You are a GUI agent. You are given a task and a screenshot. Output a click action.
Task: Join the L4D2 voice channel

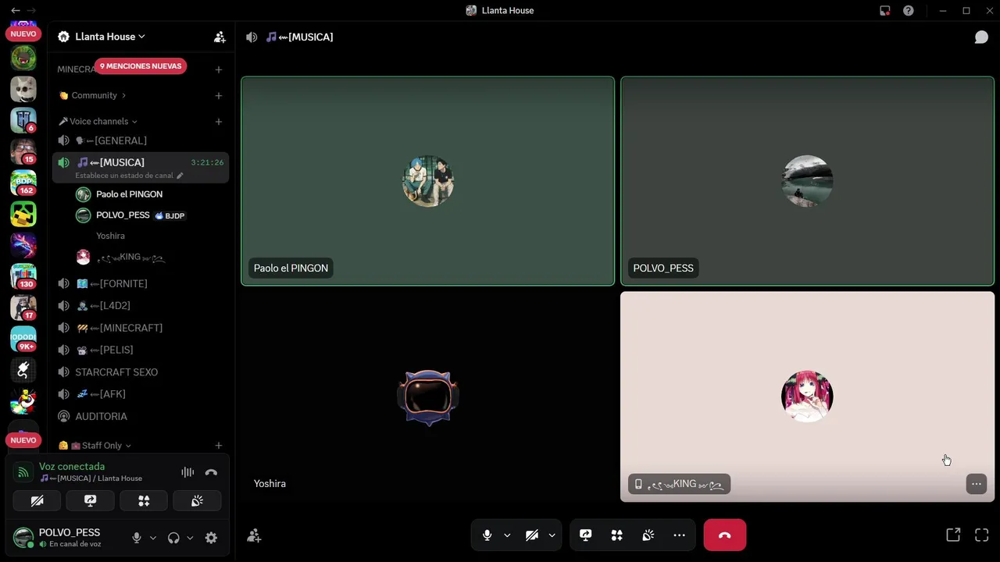pyautogui.click(x=141, y=305)
